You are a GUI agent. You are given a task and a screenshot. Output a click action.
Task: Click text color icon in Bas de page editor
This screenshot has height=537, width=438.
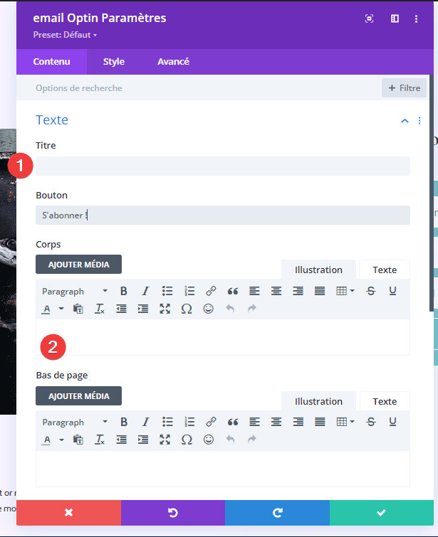point(47,440)
